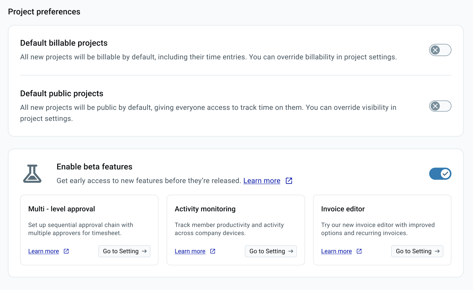Click external link icon beside beta features Learn more
This screenshot has height=290, width=473.
tap(289, 181)
